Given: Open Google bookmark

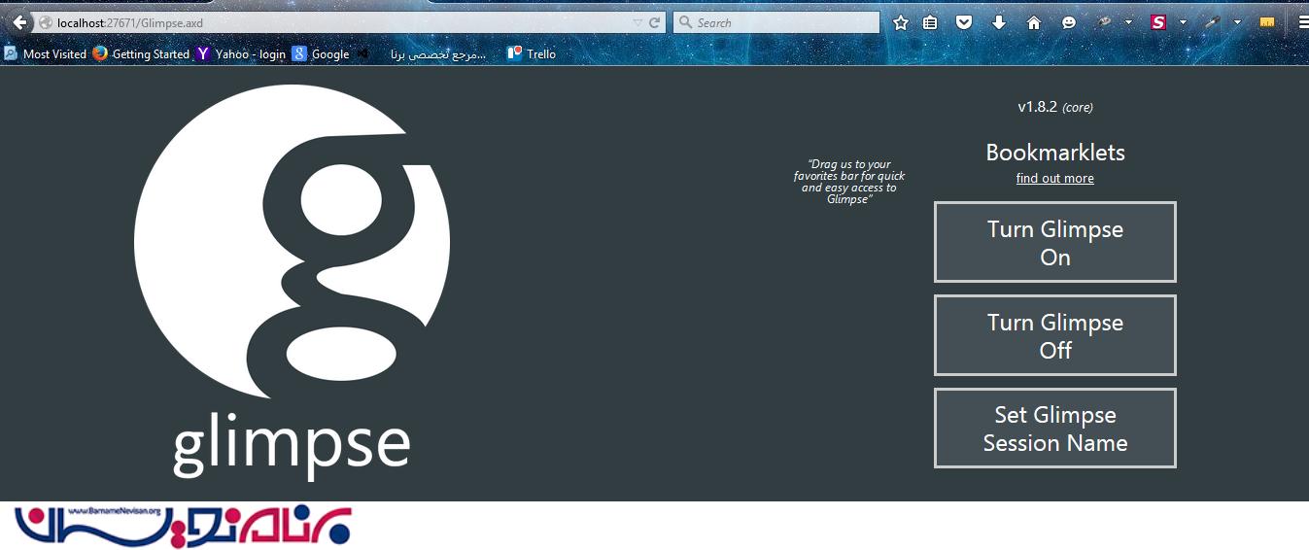Looking at the screenshot, I should point(321,54).
